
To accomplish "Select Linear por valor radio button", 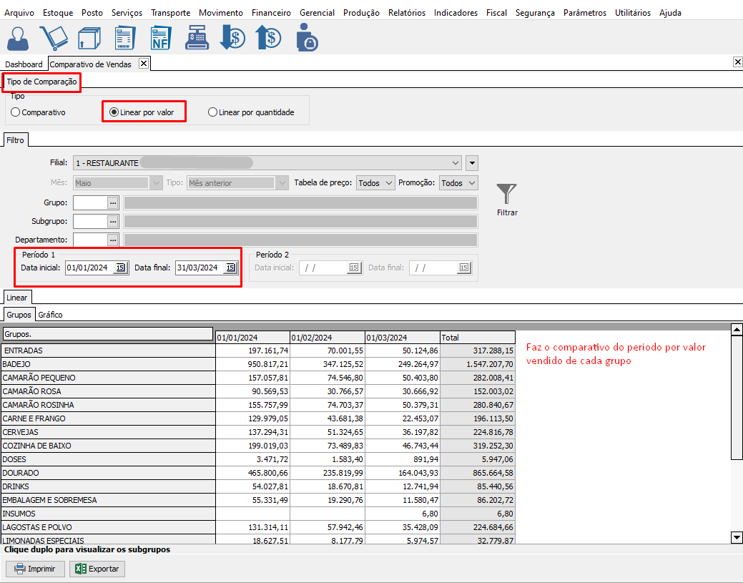I will (114, 112).
